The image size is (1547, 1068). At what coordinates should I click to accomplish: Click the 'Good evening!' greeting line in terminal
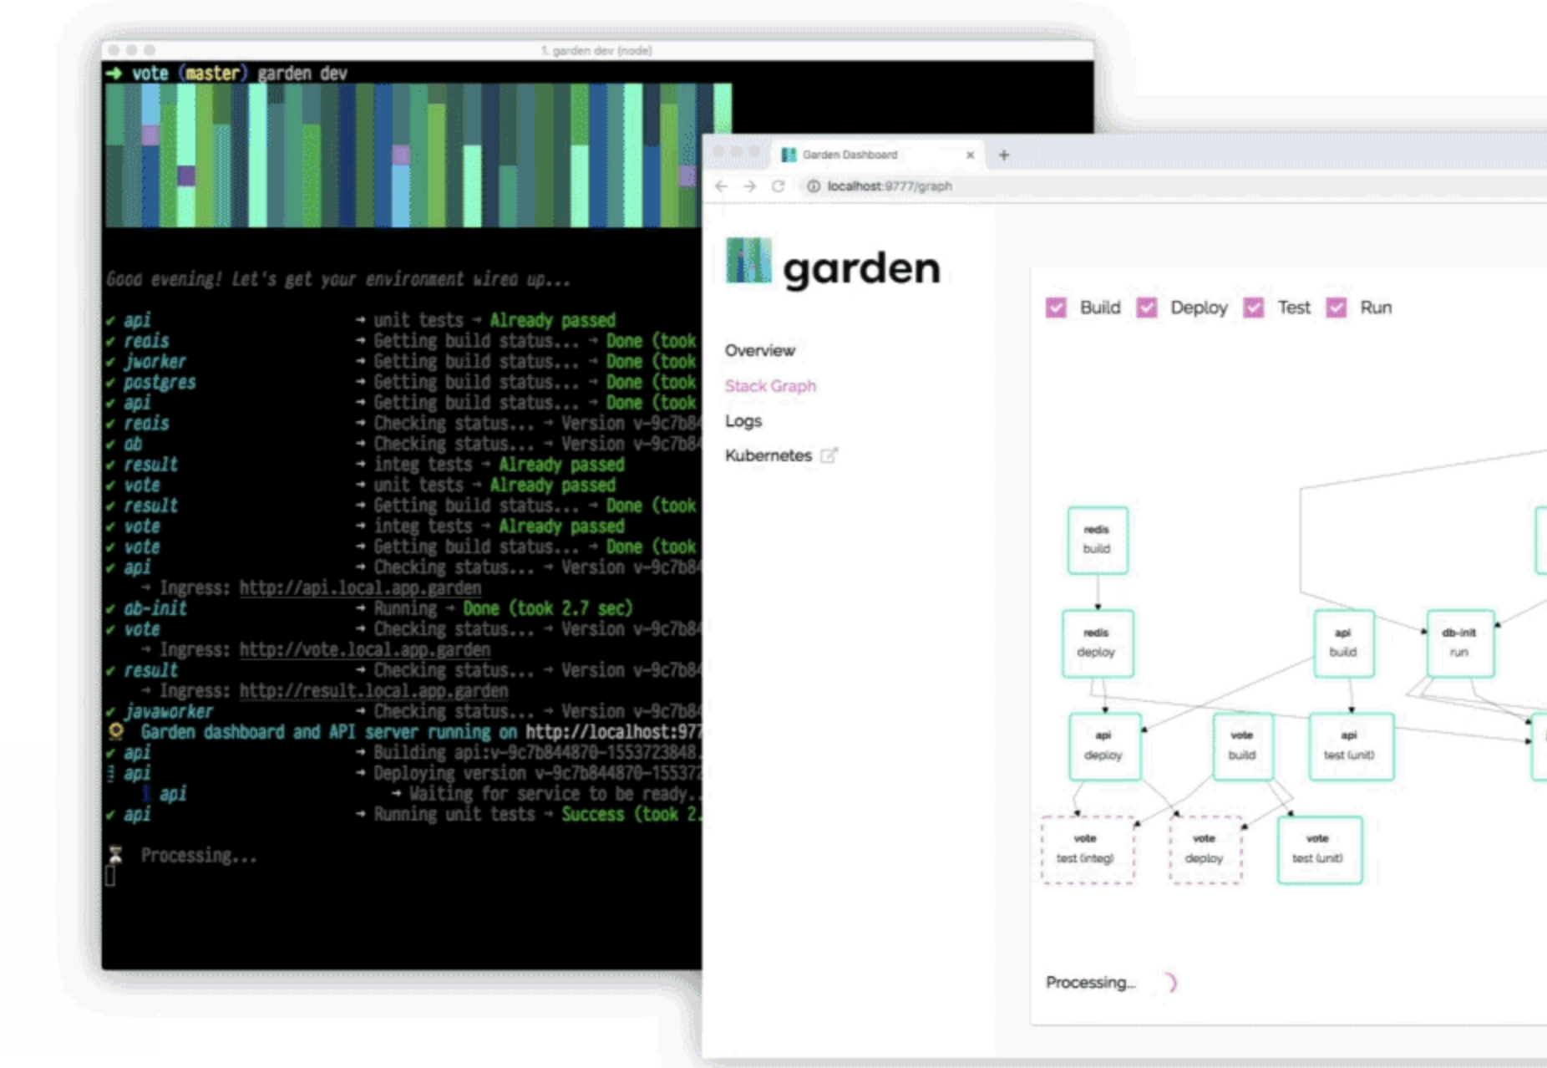(337, 279)
